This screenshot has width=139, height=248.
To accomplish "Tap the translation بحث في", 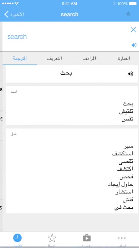I will point(124,208).
